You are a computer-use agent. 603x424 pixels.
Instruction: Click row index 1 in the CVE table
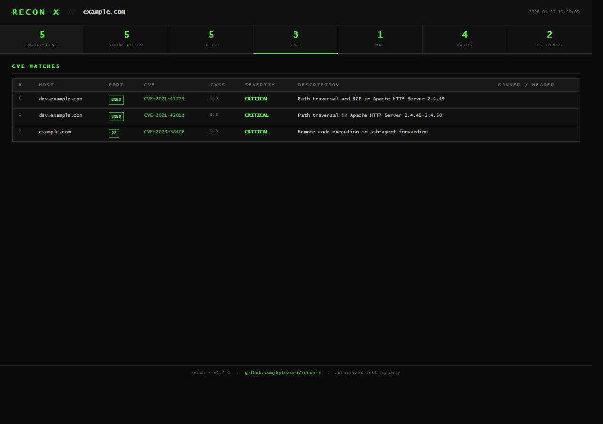[20, 115]
